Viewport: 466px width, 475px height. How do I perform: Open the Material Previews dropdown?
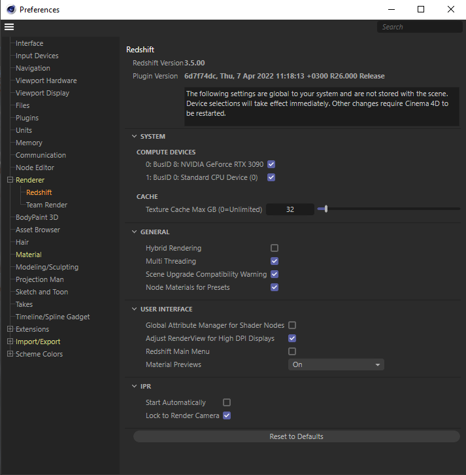click(x=336, y=364)
